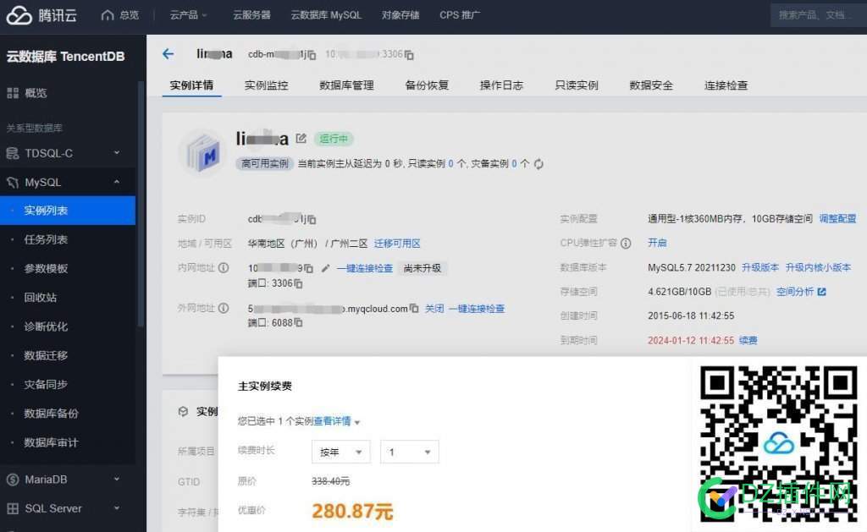
Task: Select 实例列表 in the sidebar
Action: tap(68, 211)
